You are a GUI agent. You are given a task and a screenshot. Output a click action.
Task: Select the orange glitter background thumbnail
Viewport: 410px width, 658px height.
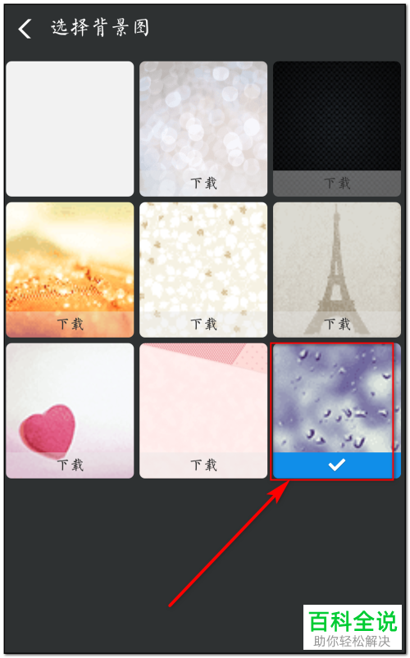(x=71, y=256)
